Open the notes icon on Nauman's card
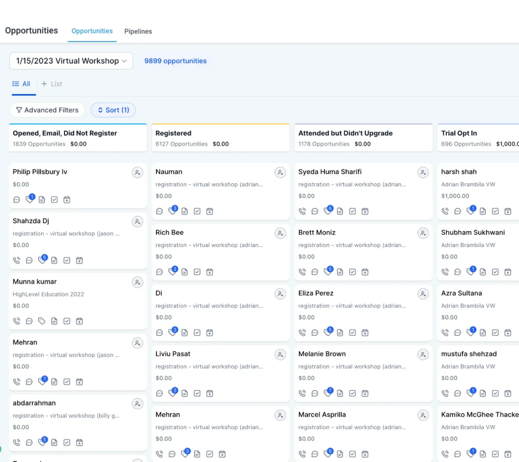The width and height of the screenshot is (519, 462). coord(185,212)
